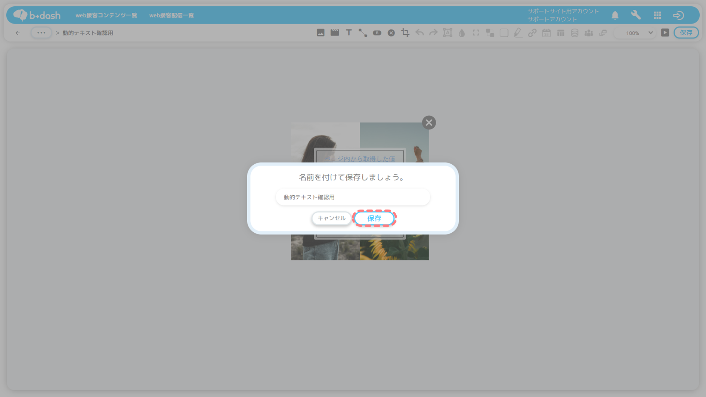Click the 保存 button in the dialog

point(374,218)
